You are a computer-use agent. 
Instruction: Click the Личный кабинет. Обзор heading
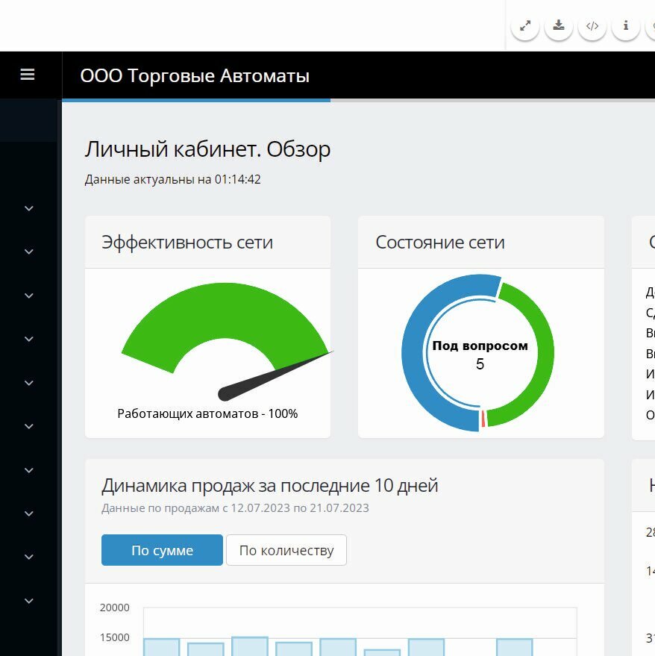point(207,149)
